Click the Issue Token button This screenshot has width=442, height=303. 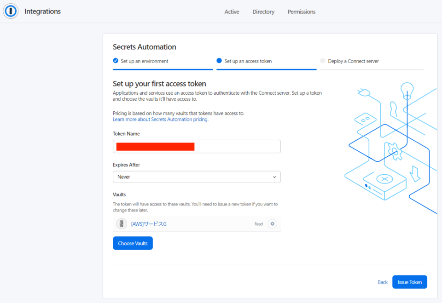410,282
